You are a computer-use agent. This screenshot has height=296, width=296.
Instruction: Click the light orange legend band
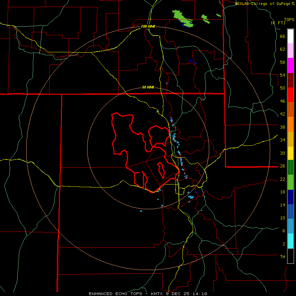point(290,124)
